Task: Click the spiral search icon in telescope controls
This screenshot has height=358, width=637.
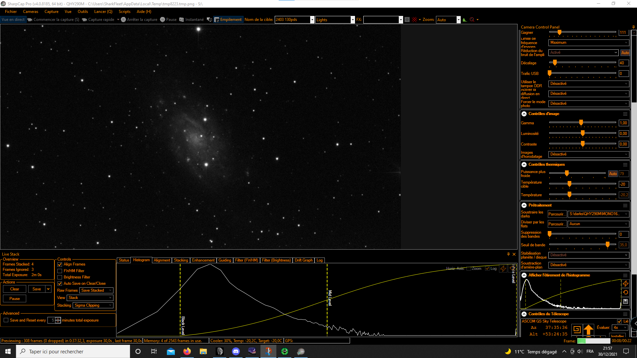Action: click(x=577, y=329)
